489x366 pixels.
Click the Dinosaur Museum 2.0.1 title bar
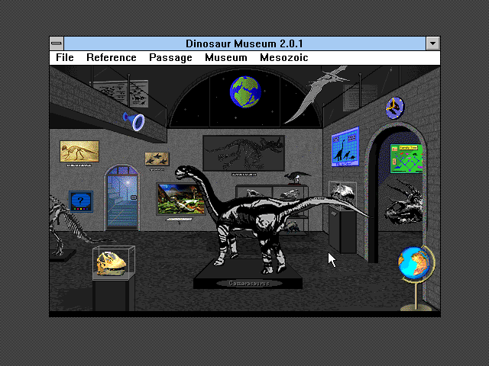coord(244,43)
